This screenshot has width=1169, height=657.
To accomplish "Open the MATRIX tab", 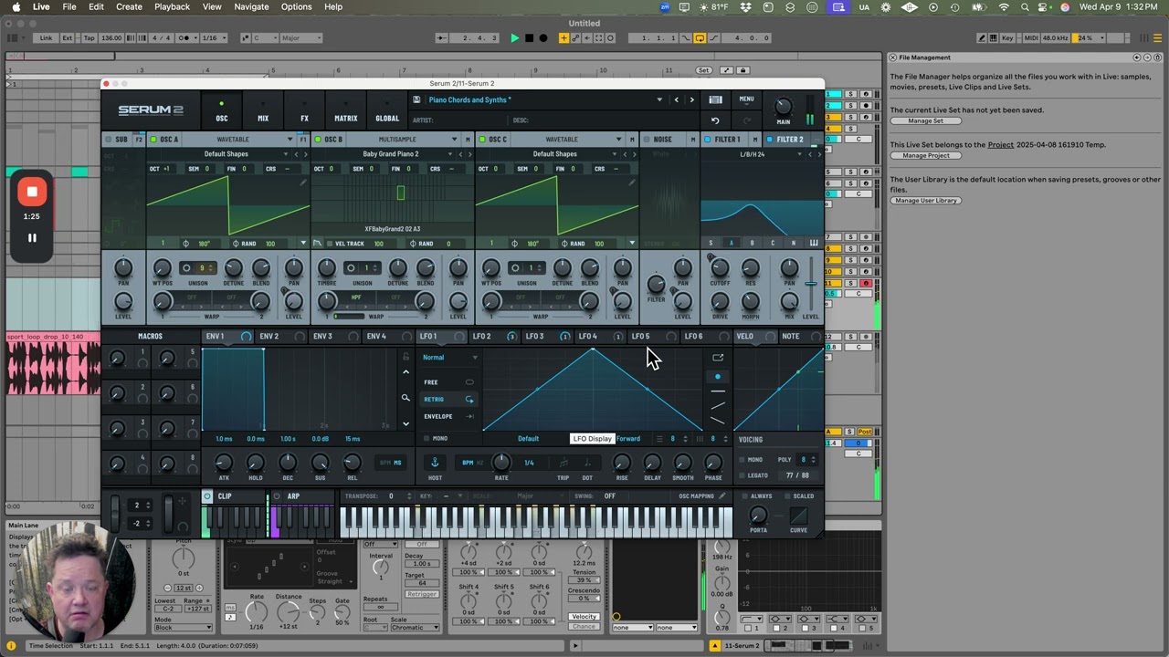I will (345, 111).
